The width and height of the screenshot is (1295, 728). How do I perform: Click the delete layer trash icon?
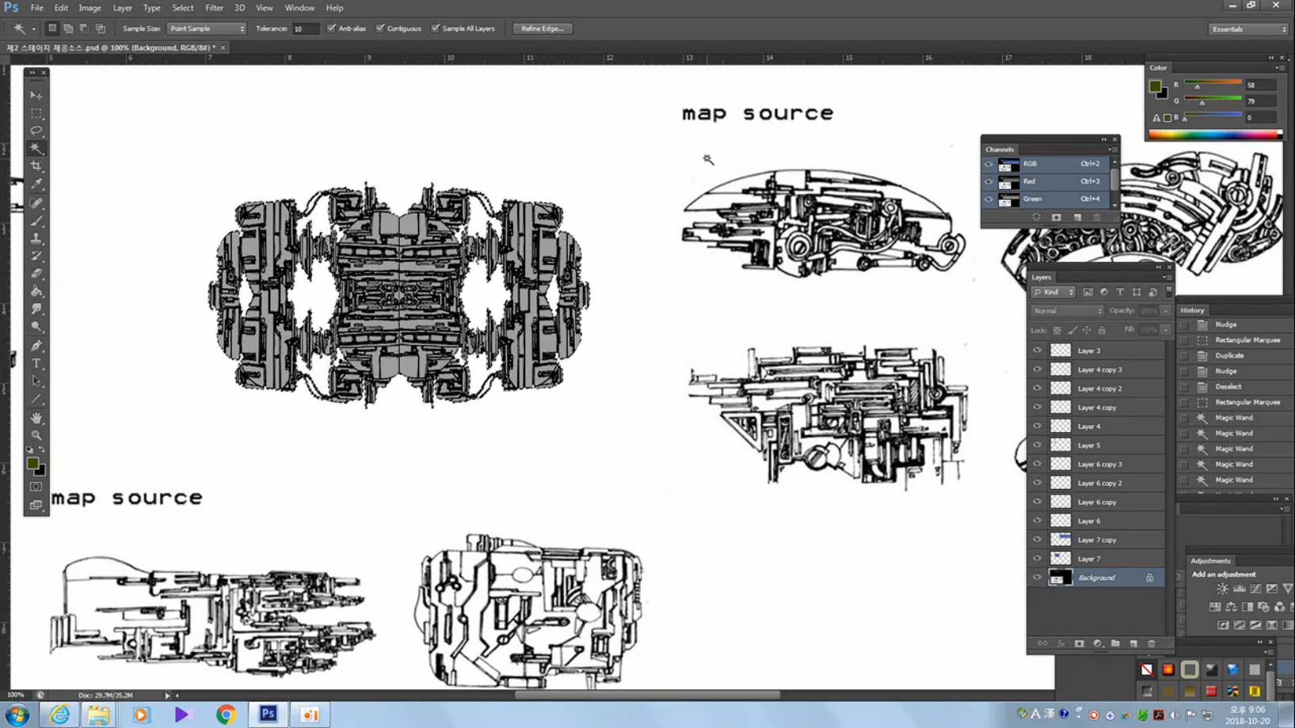[x=1152, y=644]
